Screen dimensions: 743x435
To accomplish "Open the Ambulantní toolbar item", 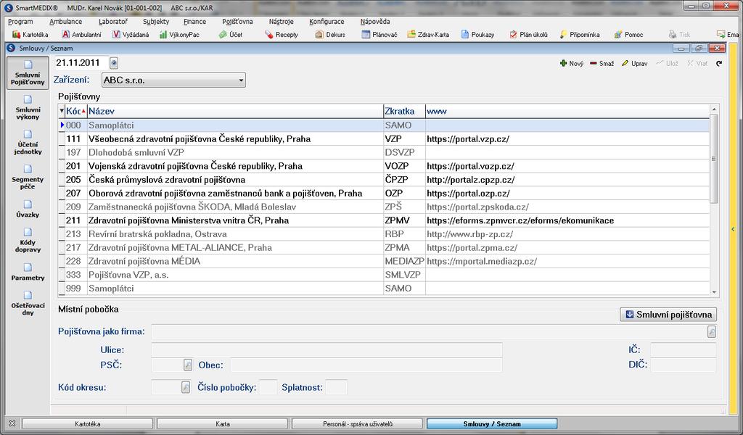I will point(81,35).
